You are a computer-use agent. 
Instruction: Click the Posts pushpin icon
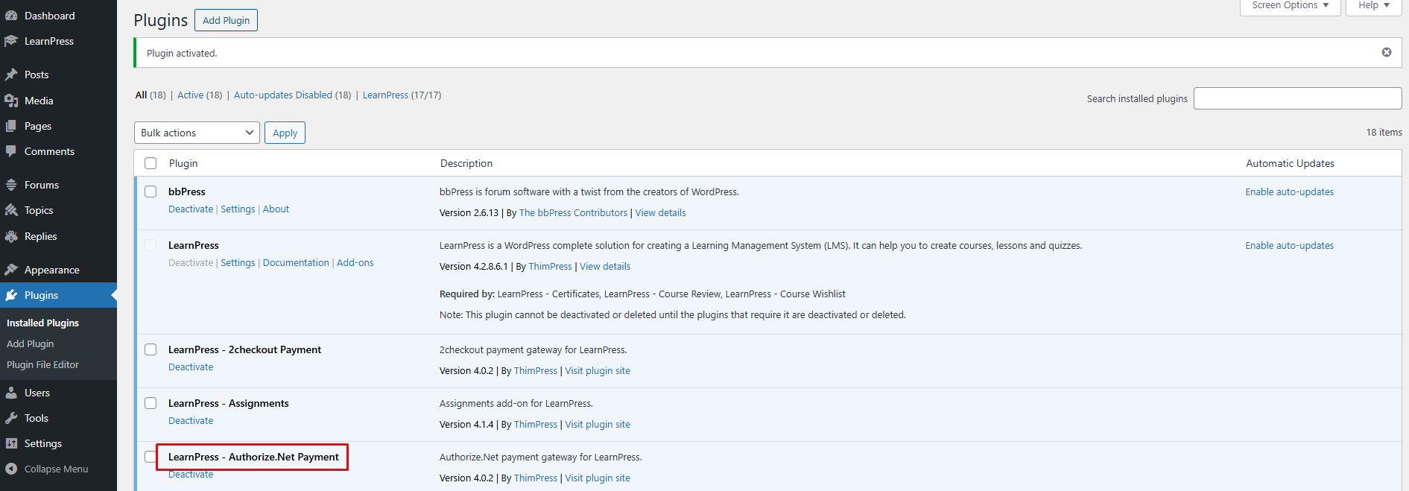coord(11,75)
